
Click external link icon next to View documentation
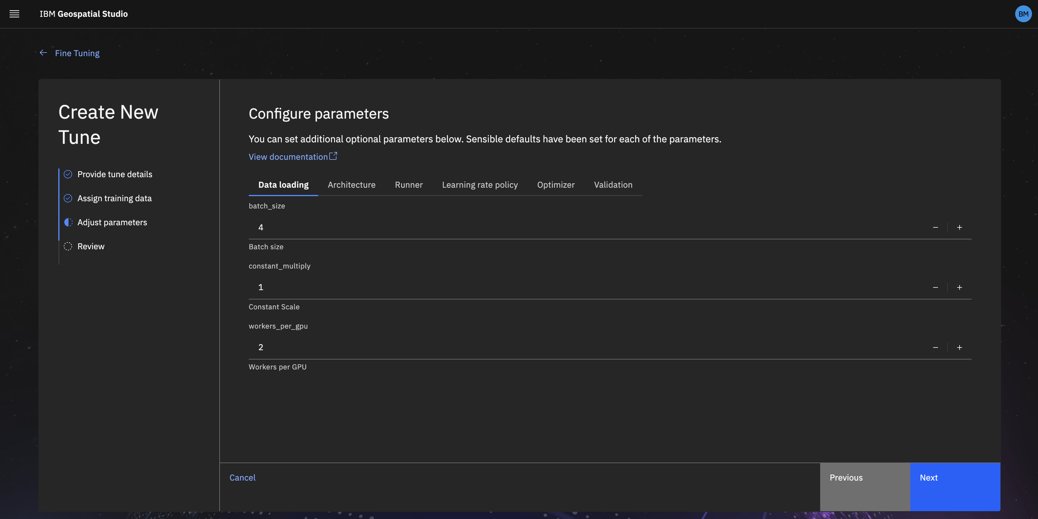333,156
